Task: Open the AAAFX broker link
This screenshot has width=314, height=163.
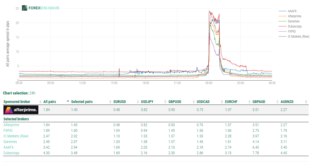Action: click(x=8, y=147)
